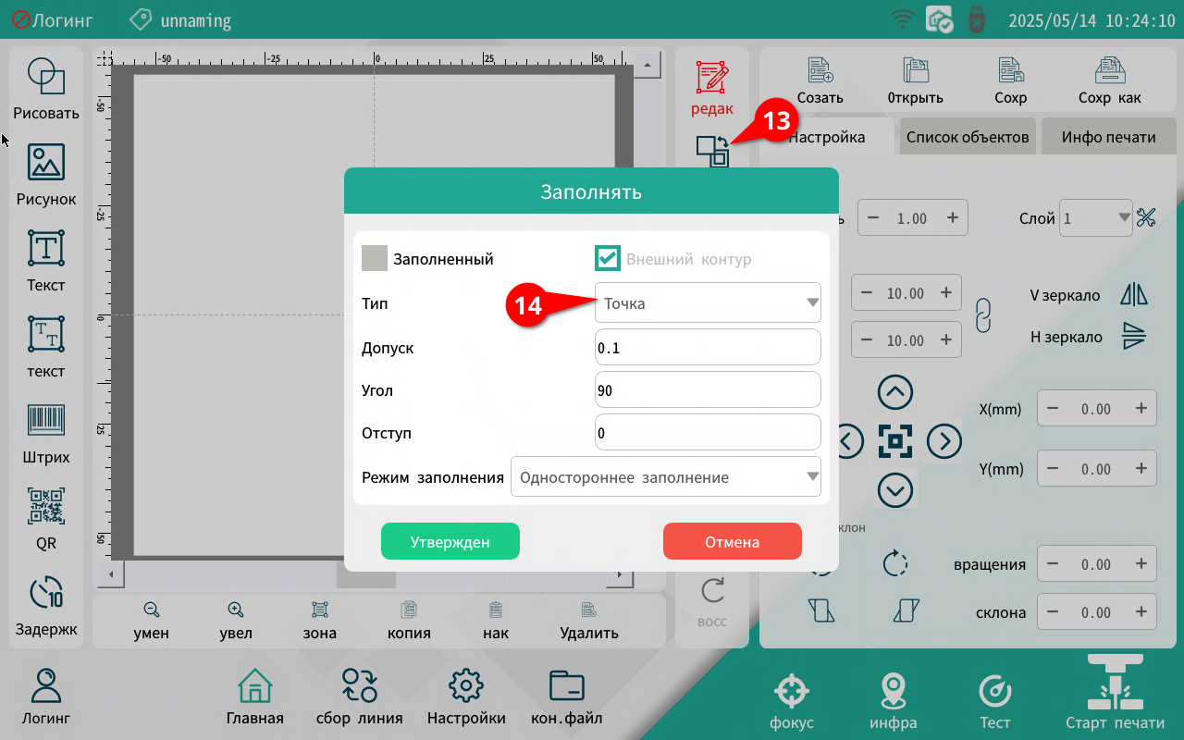Switch to the Object list (Список объектов) tab

[968, 138]
